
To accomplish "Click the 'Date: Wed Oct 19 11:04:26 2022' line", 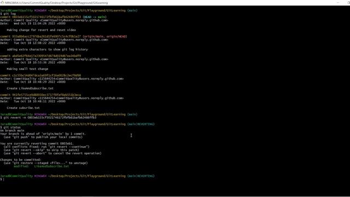I will pos(33,24).
